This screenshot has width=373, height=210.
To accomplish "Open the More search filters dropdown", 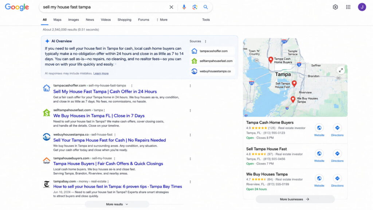I will point(162,20).
